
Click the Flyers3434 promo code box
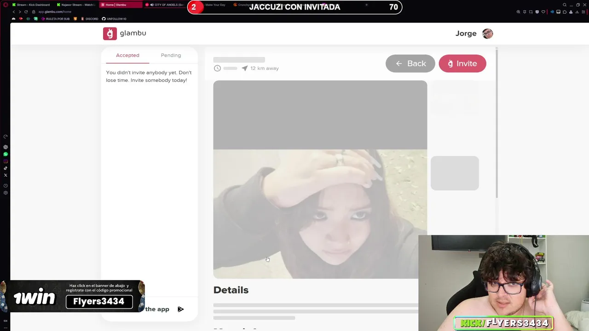(x=99, y=302)
